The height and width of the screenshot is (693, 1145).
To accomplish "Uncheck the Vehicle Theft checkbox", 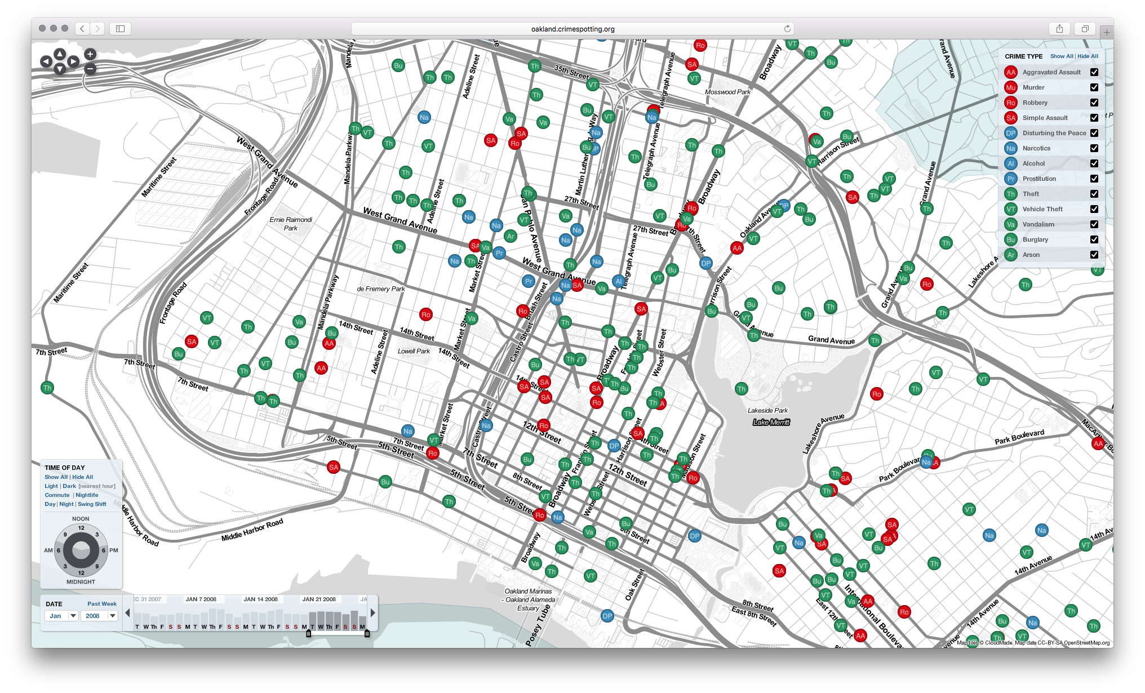I will (x=1094, y=209).
